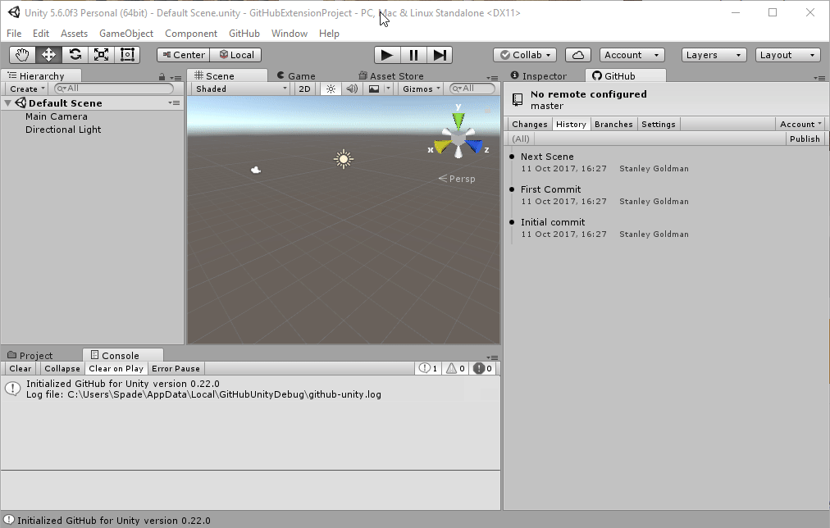Viewport: 830px width, 528px height.
Task: Toggle Persp projection label
Action: click(457, 179)
